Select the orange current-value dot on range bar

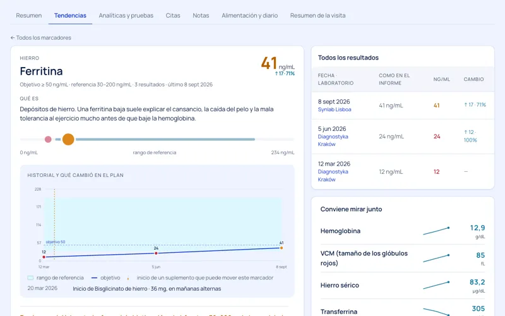tap(68, 139)
